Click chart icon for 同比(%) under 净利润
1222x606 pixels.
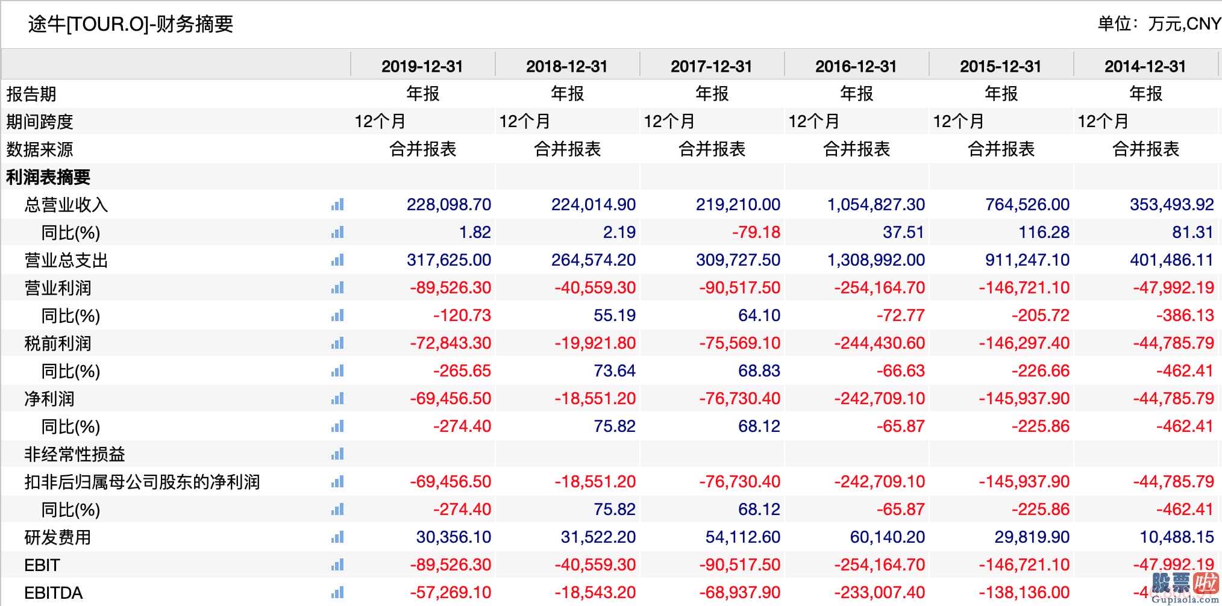click(337, 426)
